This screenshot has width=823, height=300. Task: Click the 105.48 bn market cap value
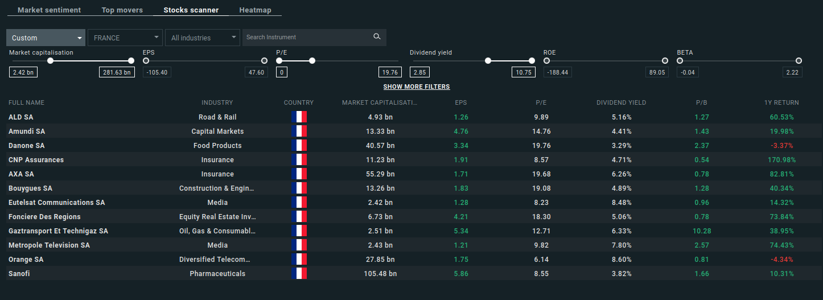(380, 274)
